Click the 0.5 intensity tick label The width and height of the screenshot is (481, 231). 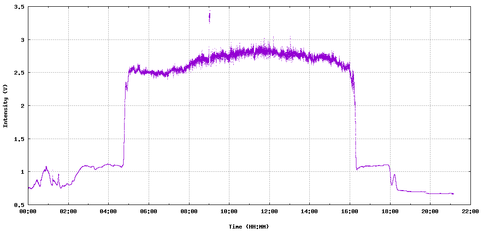(19, 205)
